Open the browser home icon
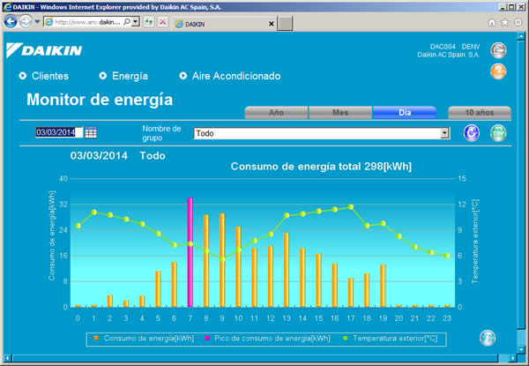The height and width of the screenshot is (366, 529). 492,23
